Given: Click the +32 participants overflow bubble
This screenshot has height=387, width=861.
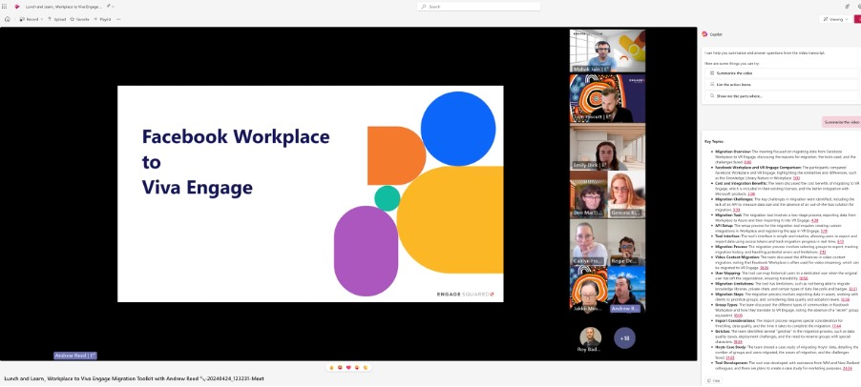Looking at the screenshot, I should click(x=624, y=337).
